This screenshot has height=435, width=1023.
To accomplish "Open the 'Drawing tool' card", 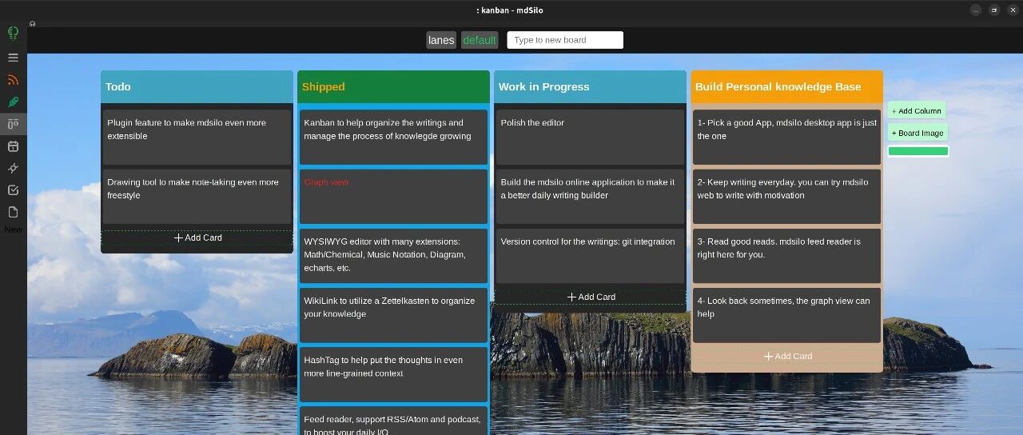I will (x=197, y=197).
